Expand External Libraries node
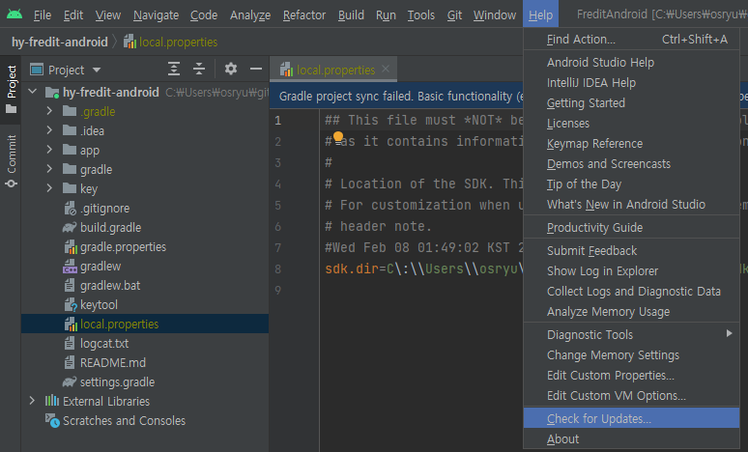 pos(32,401)
